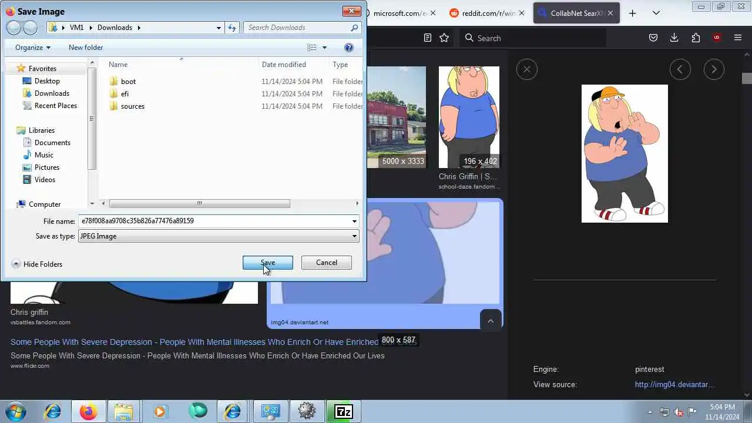
Task: Focus the Search Downloads box
Action: tap(301, 28)
